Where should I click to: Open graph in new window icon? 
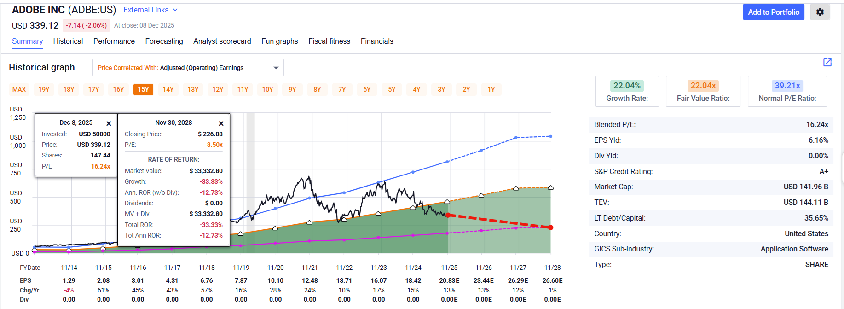(x=827, y=62)
